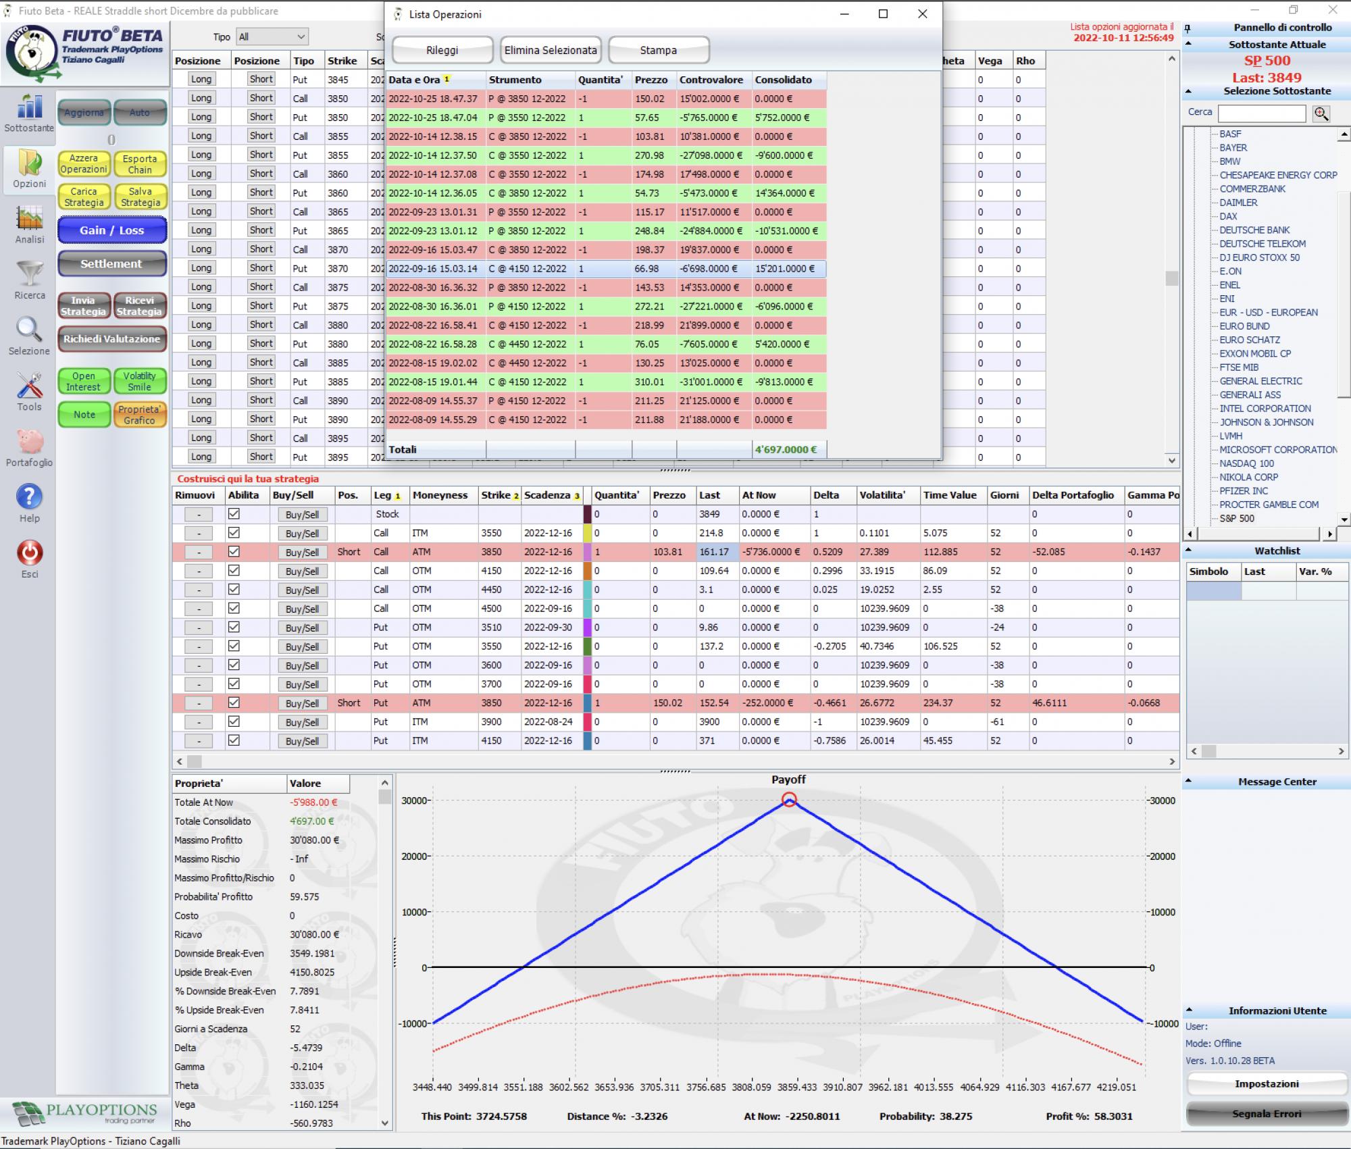
Task: Select DAX in the underlying list
Action: click(x=1228, y=216)
